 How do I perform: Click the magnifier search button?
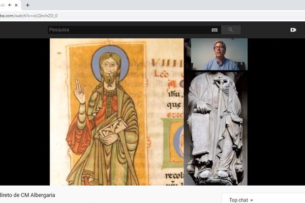click(x=231, y=30)
